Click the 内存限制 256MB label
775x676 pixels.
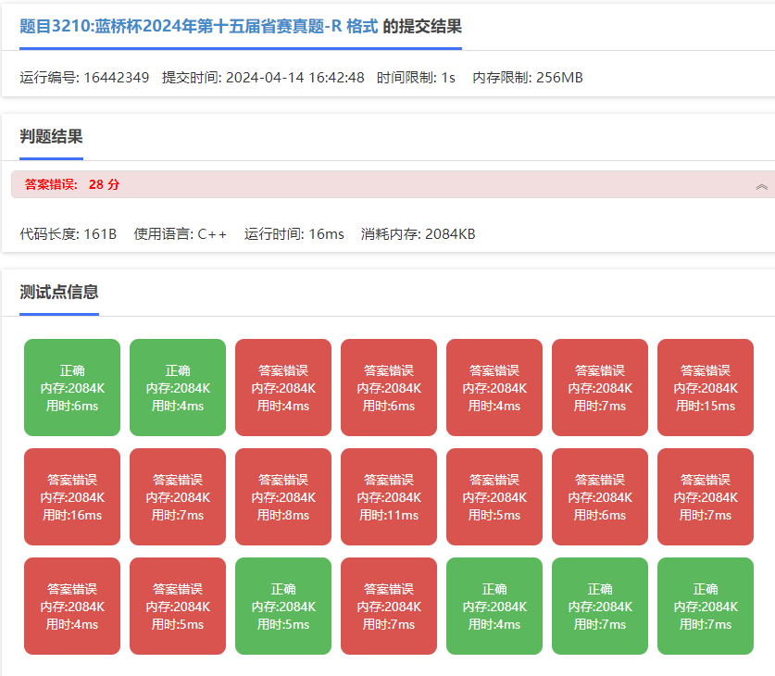(528, 78)
